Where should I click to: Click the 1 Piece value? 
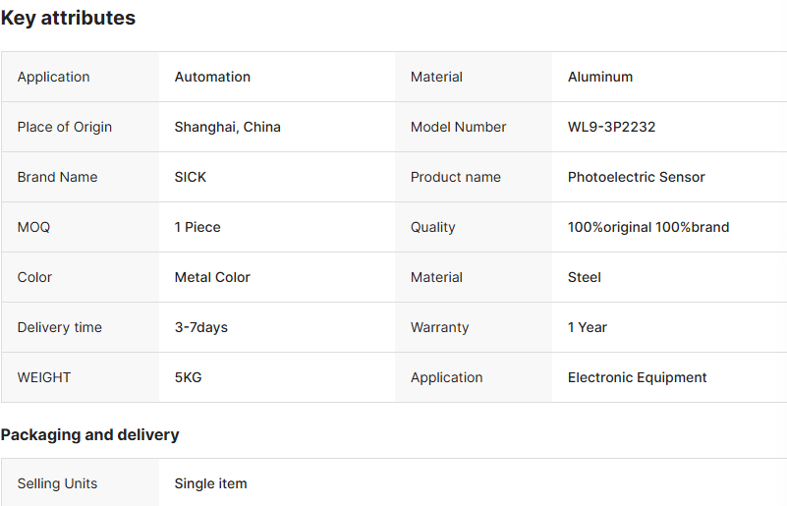197,227
